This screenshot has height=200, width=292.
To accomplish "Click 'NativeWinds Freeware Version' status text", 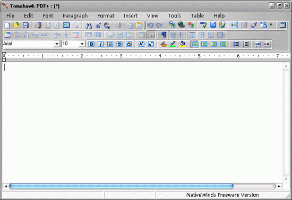I will coord(222,195).
